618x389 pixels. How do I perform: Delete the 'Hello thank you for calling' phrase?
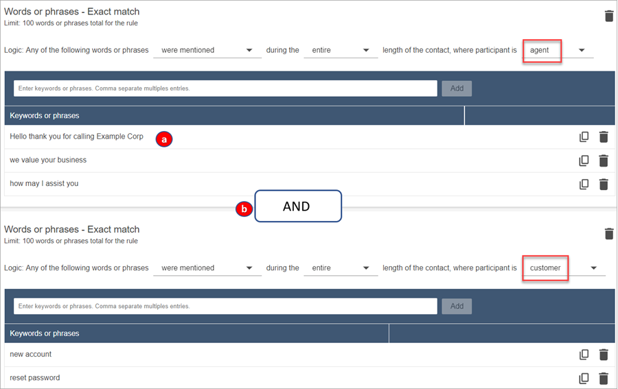point(604,137)
